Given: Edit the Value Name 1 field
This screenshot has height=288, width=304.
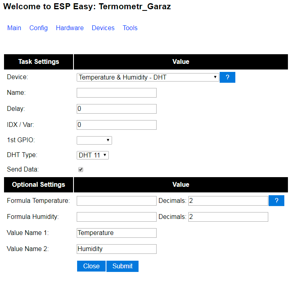Looking at the screenshot, I should point(116,233).
